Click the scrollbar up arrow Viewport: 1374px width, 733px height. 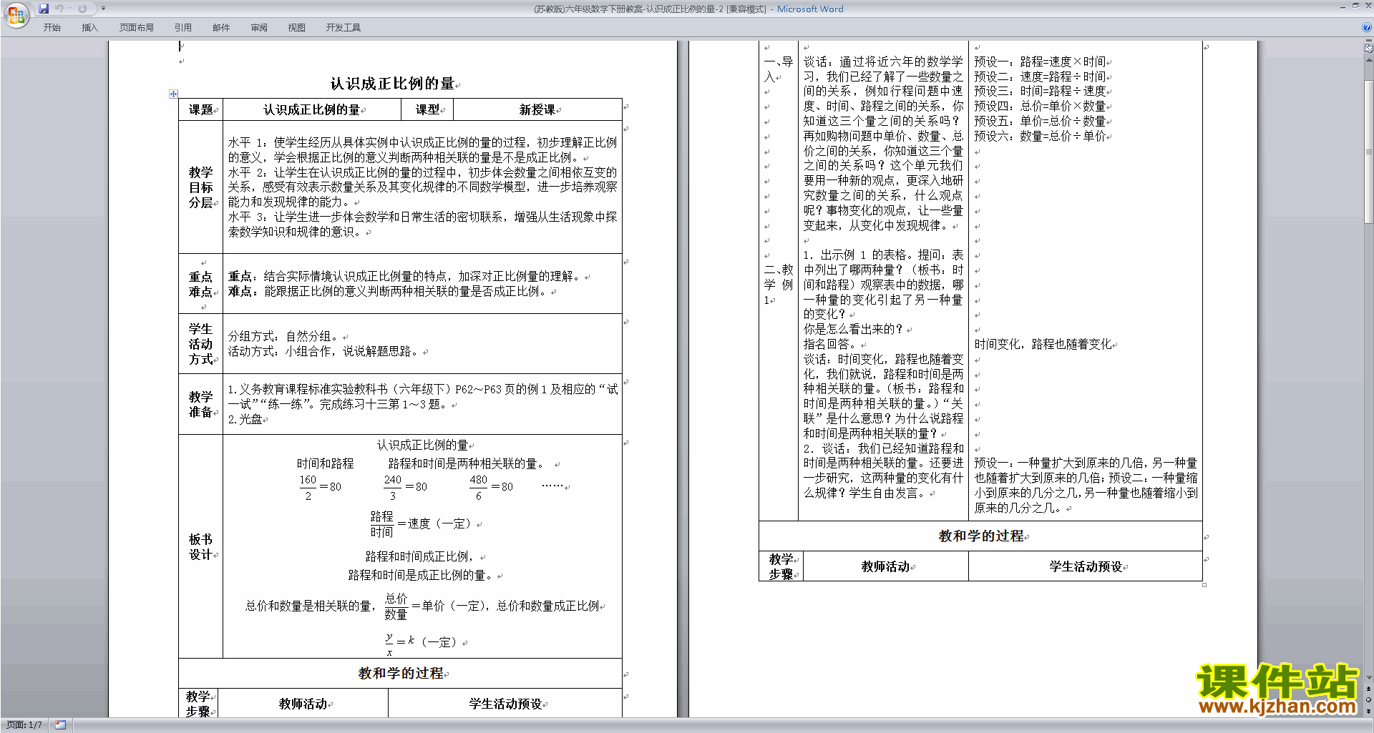pyautogui.click(x=1369, y=59)
